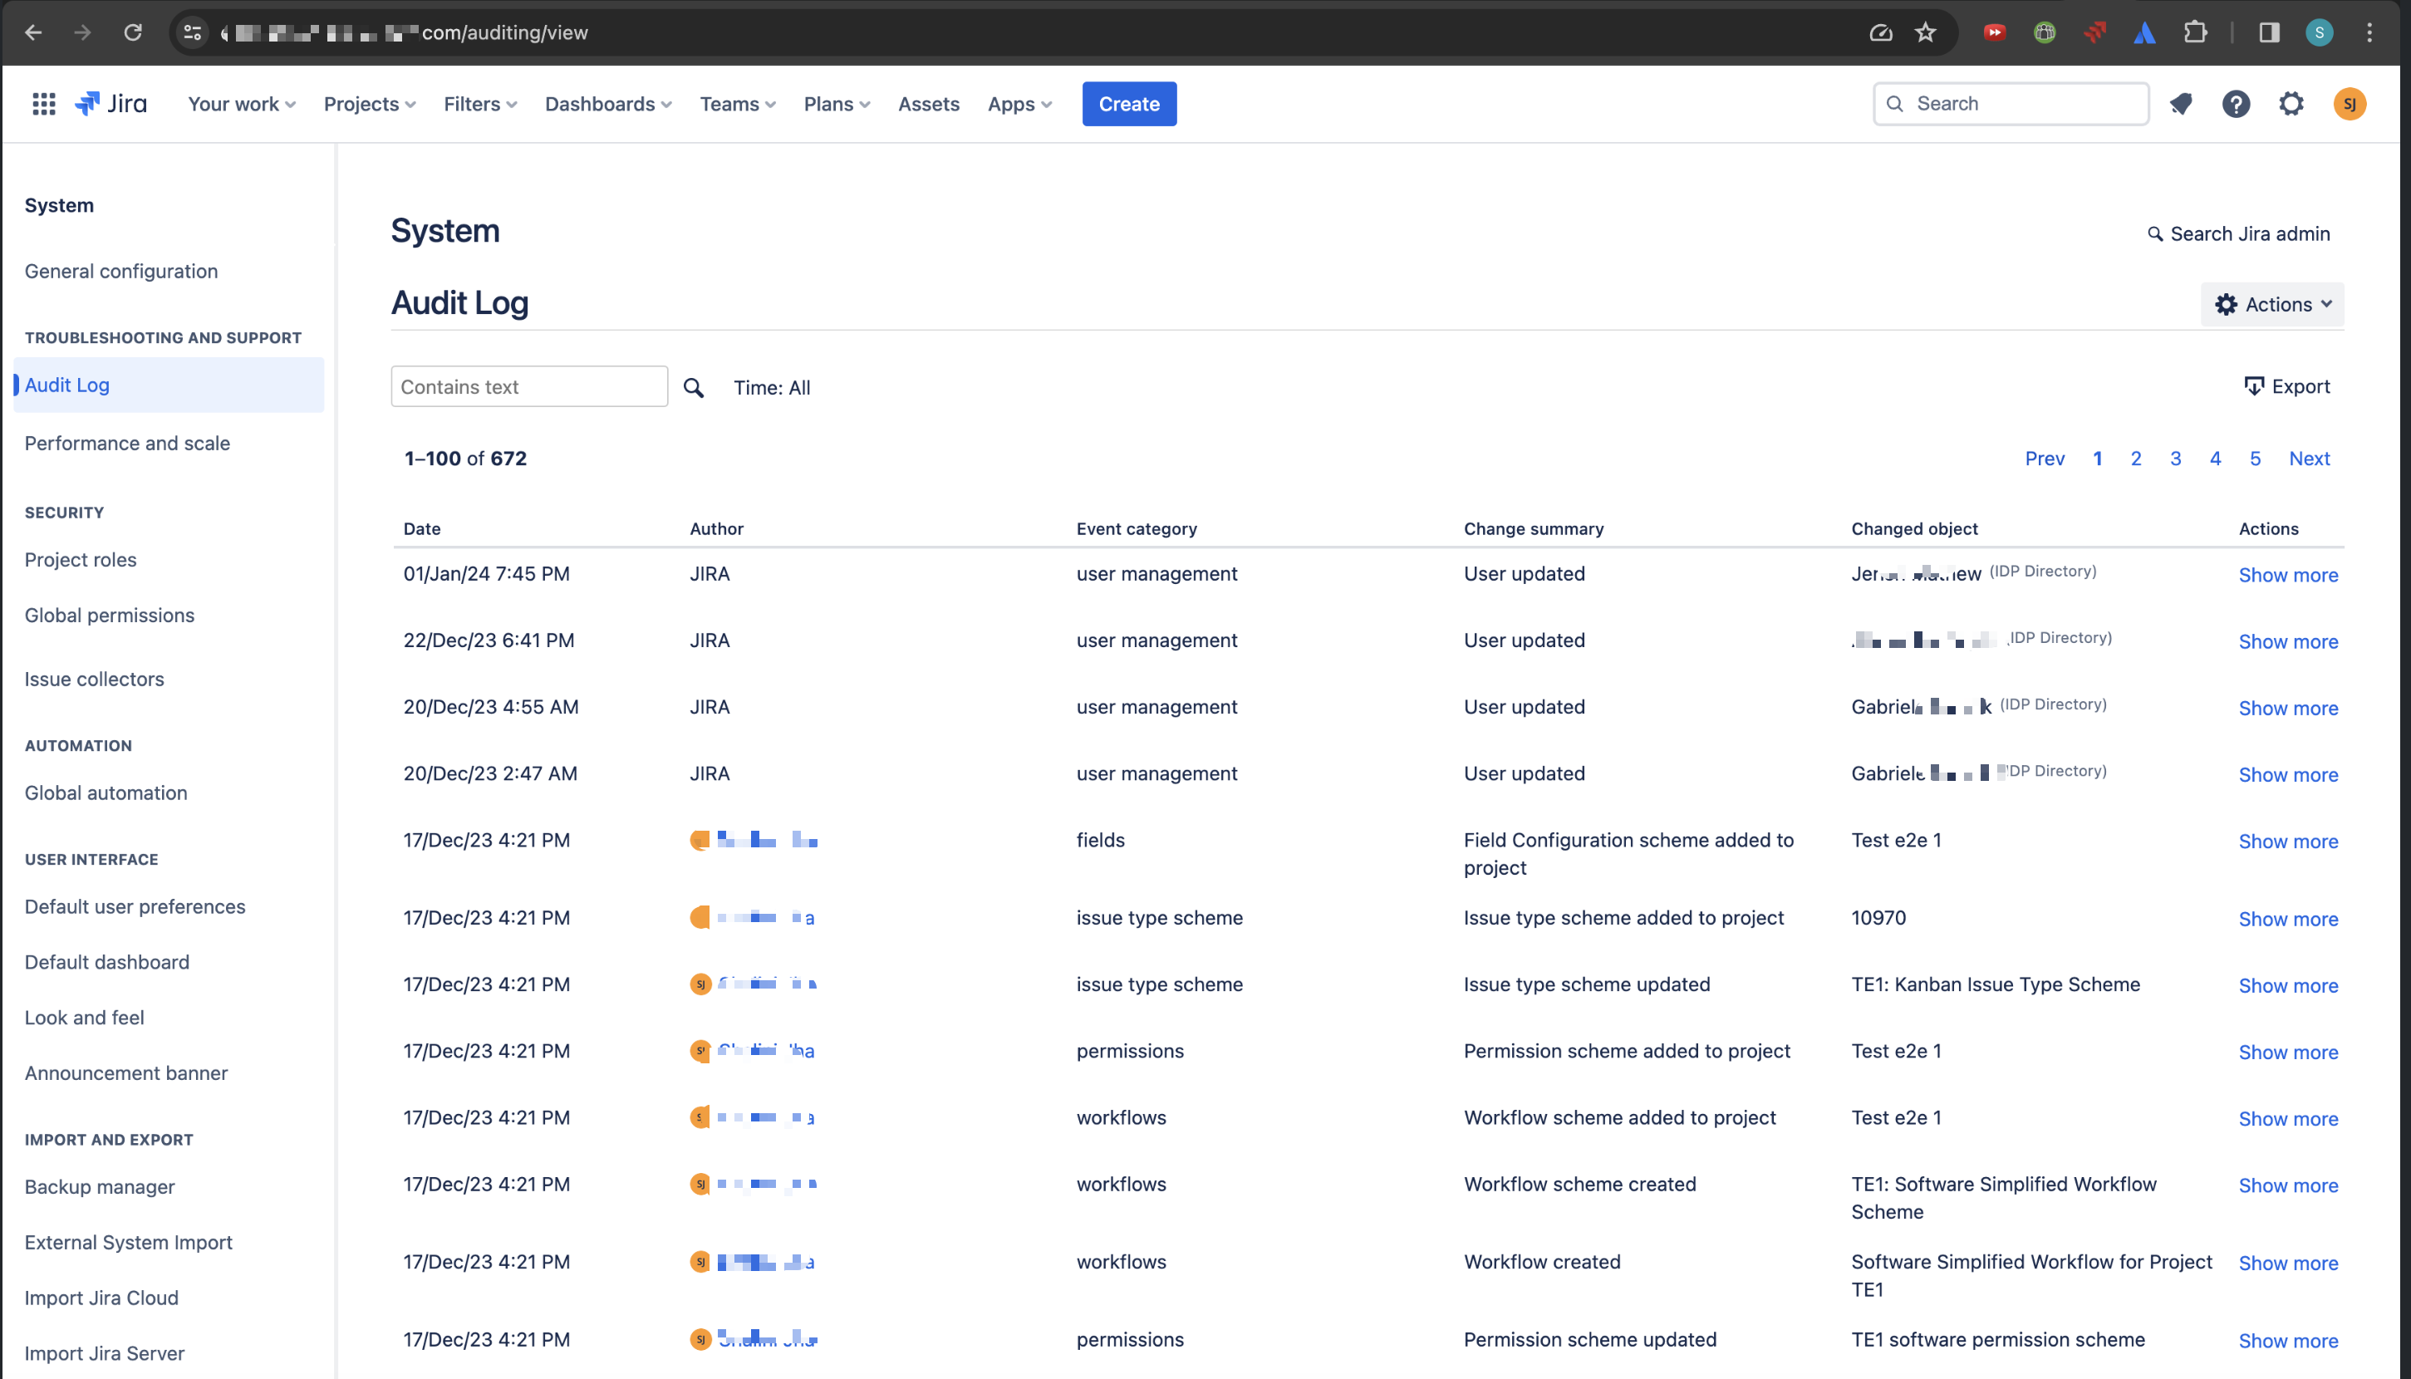Click the magnifier icon next to Contains text

tap(693, 388)
